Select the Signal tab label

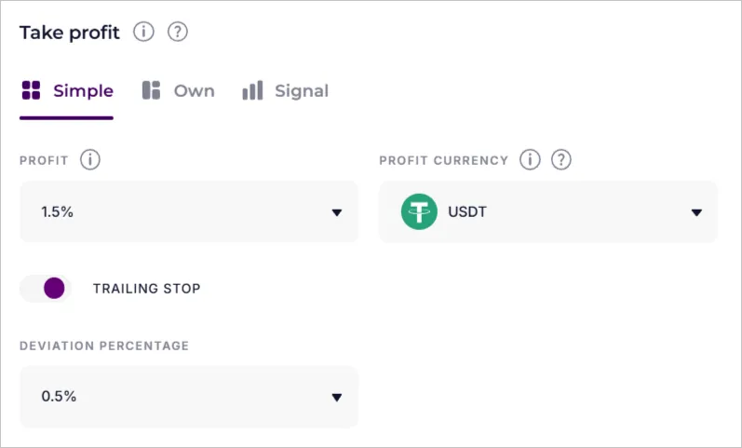[302, 91]
